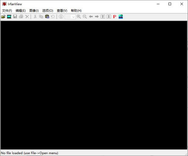Click the red P properties icon
Image resolution: width=188 pixels, height=156 pixels.
(115, 17)
